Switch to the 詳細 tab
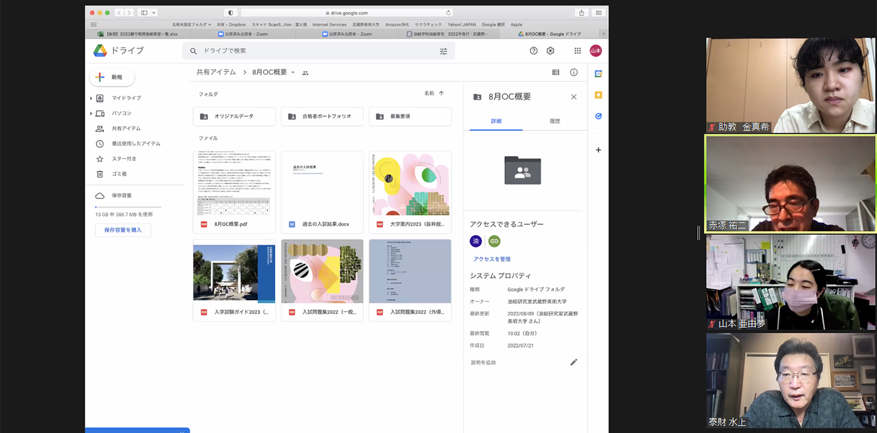877x433 pixels. [x=496, y=121]
